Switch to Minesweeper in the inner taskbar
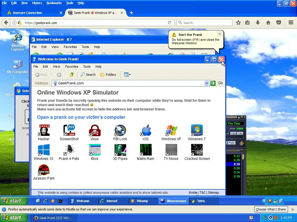 click(x=173, y=201)
